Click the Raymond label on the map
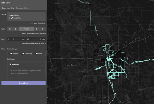154x104 pixels. 96,30
